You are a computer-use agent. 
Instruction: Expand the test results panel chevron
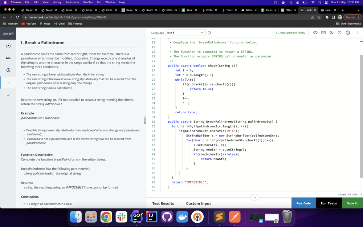254,197
